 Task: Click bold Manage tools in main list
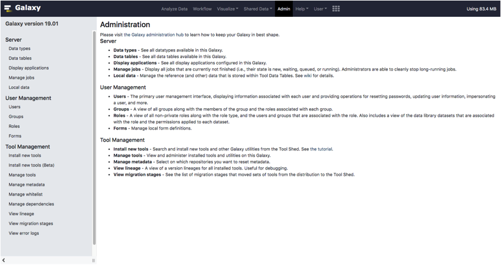128,155
